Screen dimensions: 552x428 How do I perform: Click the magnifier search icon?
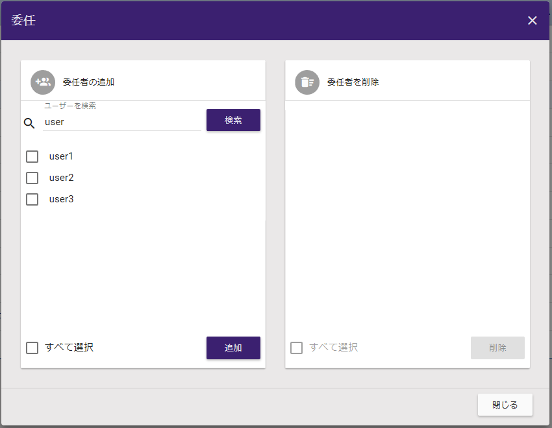[x=29, y=123]
